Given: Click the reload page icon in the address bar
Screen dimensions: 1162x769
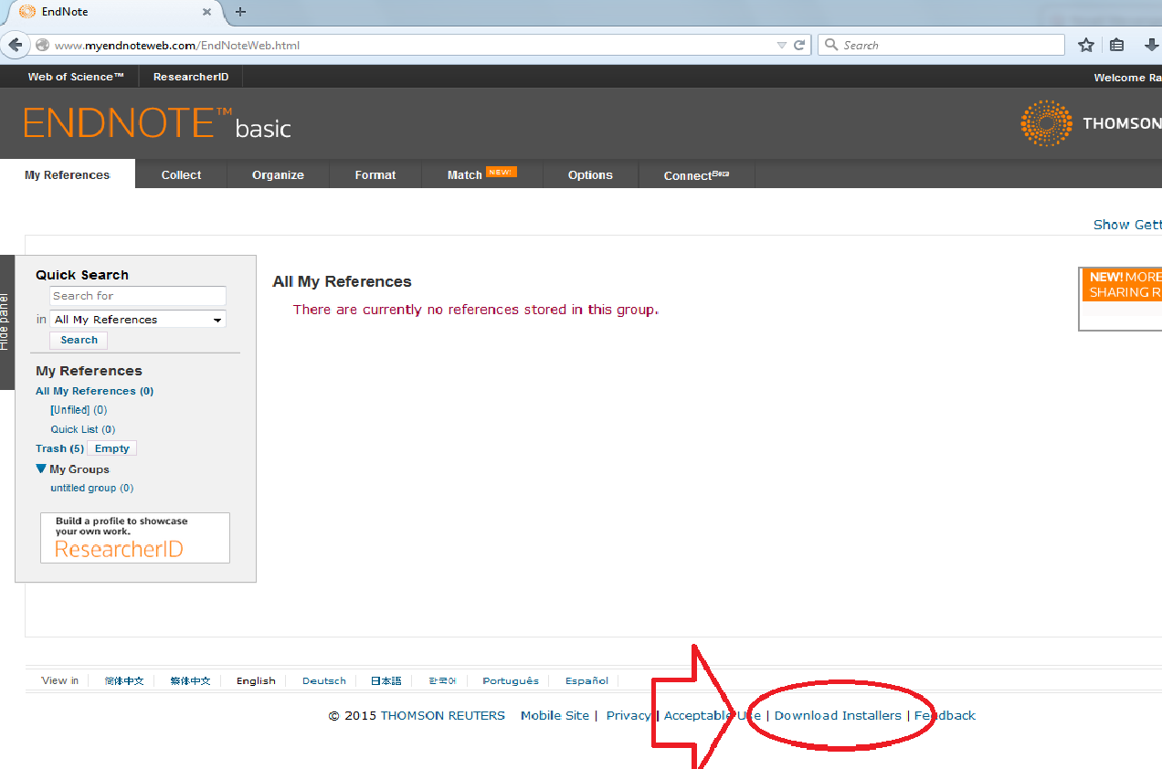Looking at the screenshot, I should pyautogui.click(x=799, y=45).
